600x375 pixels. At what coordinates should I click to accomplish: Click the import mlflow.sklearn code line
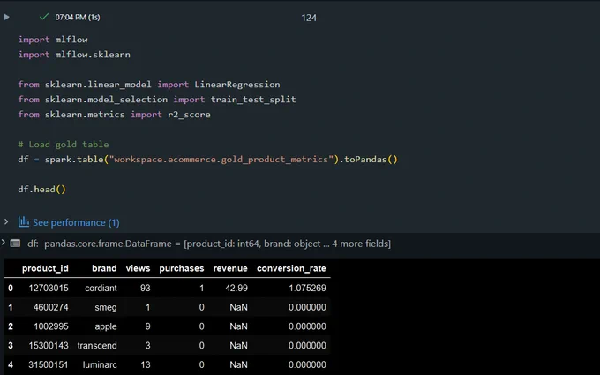[x=74, y=55]
